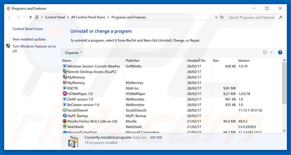Screen dimensions: 291x155
Task: Click the Mozilla Firefox icon in list
Action: click(x=64, y=121)
